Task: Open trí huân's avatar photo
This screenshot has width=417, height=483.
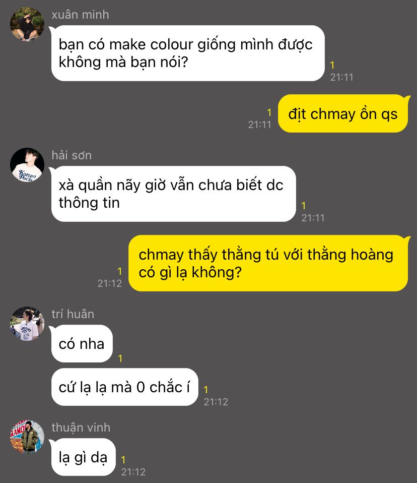Action: 27,324
